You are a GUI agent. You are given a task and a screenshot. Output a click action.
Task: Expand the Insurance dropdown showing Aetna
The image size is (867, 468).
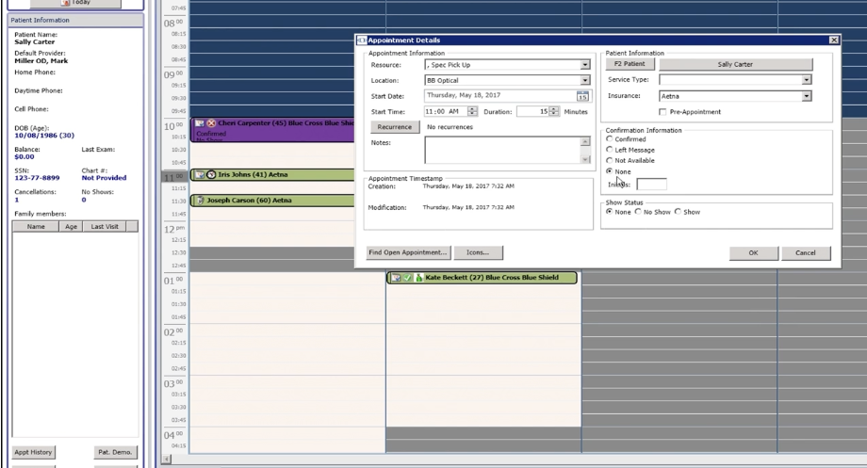click(806, 96)
